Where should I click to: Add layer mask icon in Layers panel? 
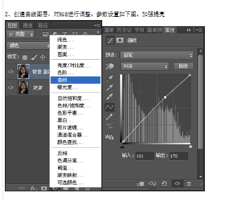click(x=44, y=188)
